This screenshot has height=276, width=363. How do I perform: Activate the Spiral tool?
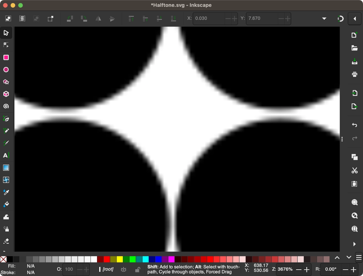(6, 106)
